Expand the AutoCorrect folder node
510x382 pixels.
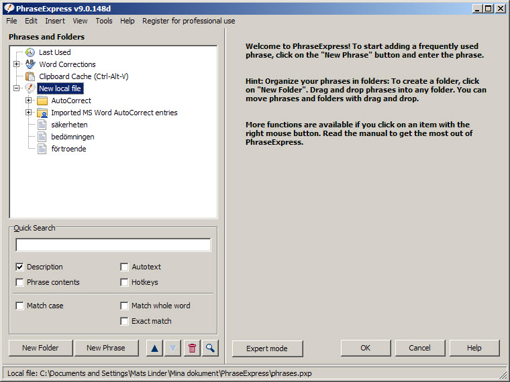(29, 101)
